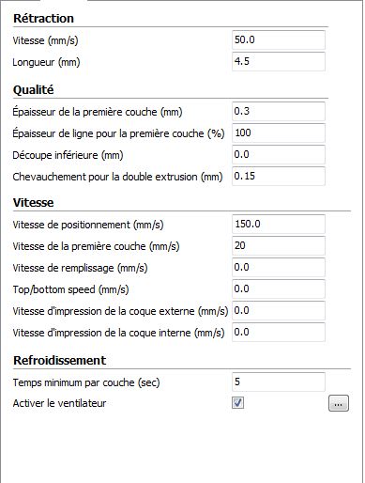Click the Vitesse section heading
The image size is (365, 483).
(33, 203)
